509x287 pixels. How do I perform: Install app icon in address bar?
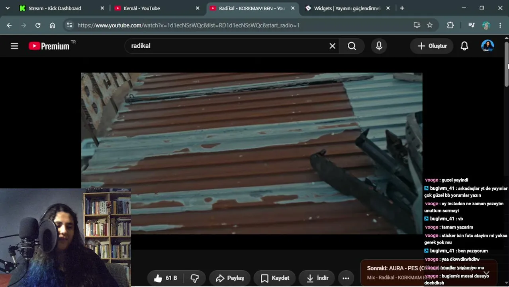pos(417,25)
